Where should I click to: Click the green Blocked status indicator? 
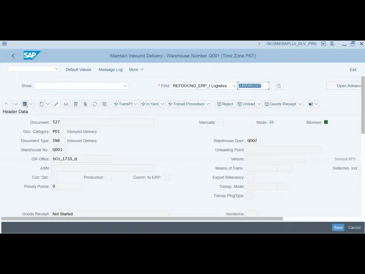[x=326, y=122]
